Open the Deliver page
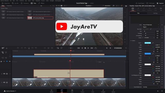The image size is (165, 93). [x=113, y=91]
